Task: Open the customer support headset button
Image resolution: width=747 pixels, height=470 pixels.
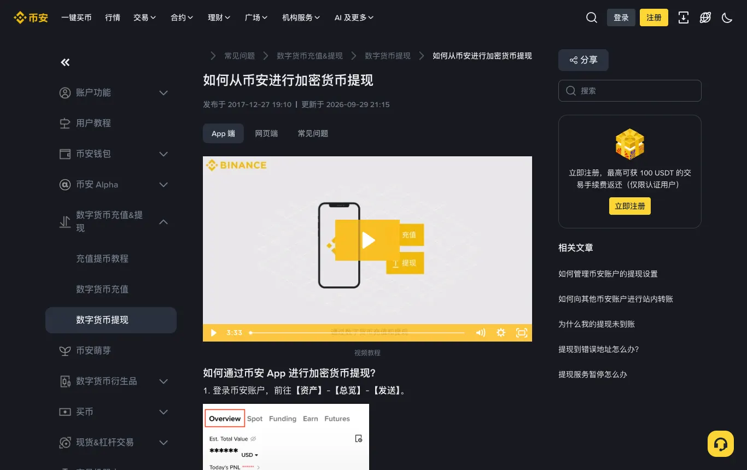Action: coord(721,444)
